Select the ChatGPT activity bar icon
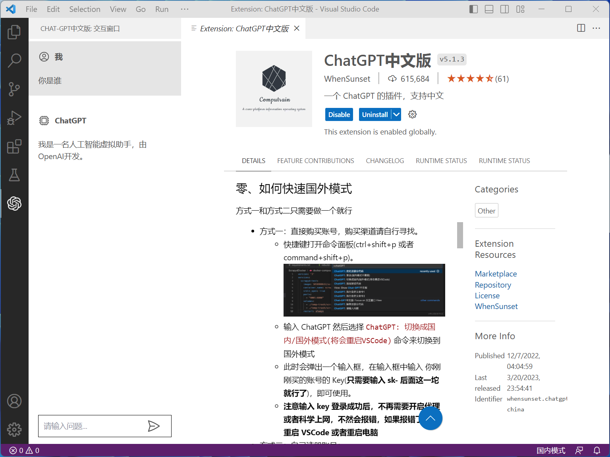 tap(14, 204)
